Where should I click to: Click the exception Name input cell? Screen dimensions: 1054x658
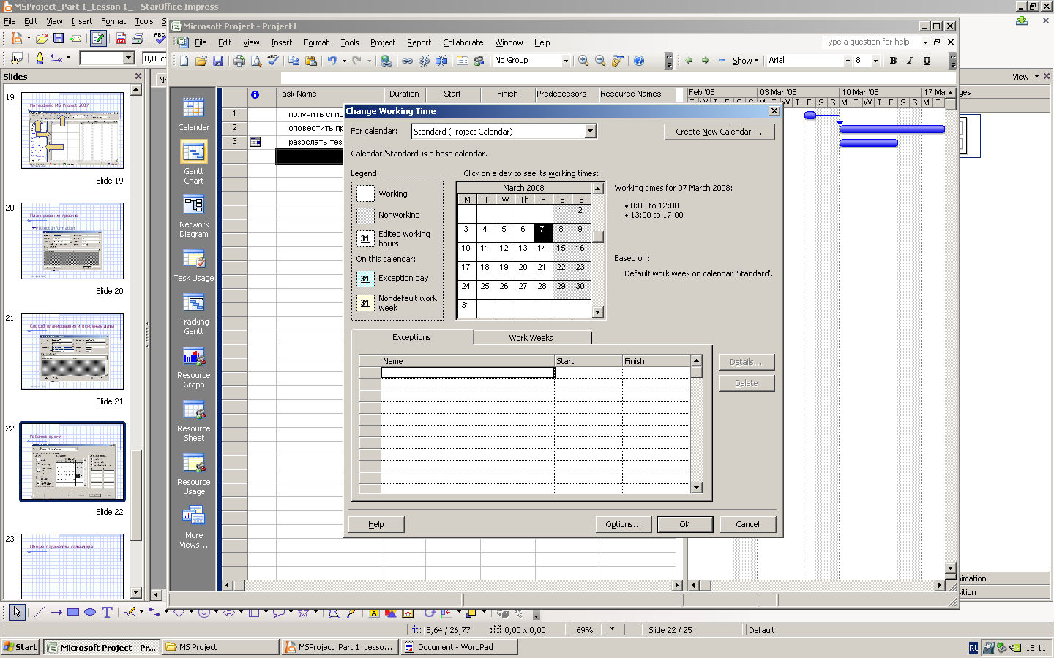(x=467, y=373)
